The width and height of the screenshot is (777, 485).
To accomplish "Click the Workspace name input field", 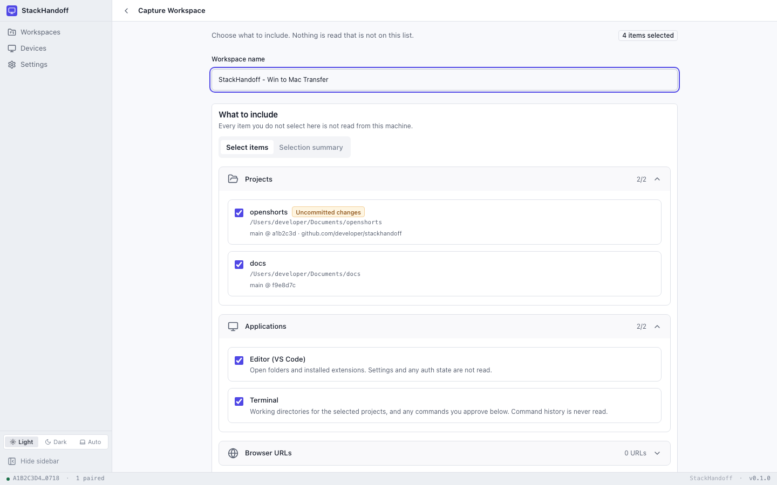I will click(x=445, y=80).
